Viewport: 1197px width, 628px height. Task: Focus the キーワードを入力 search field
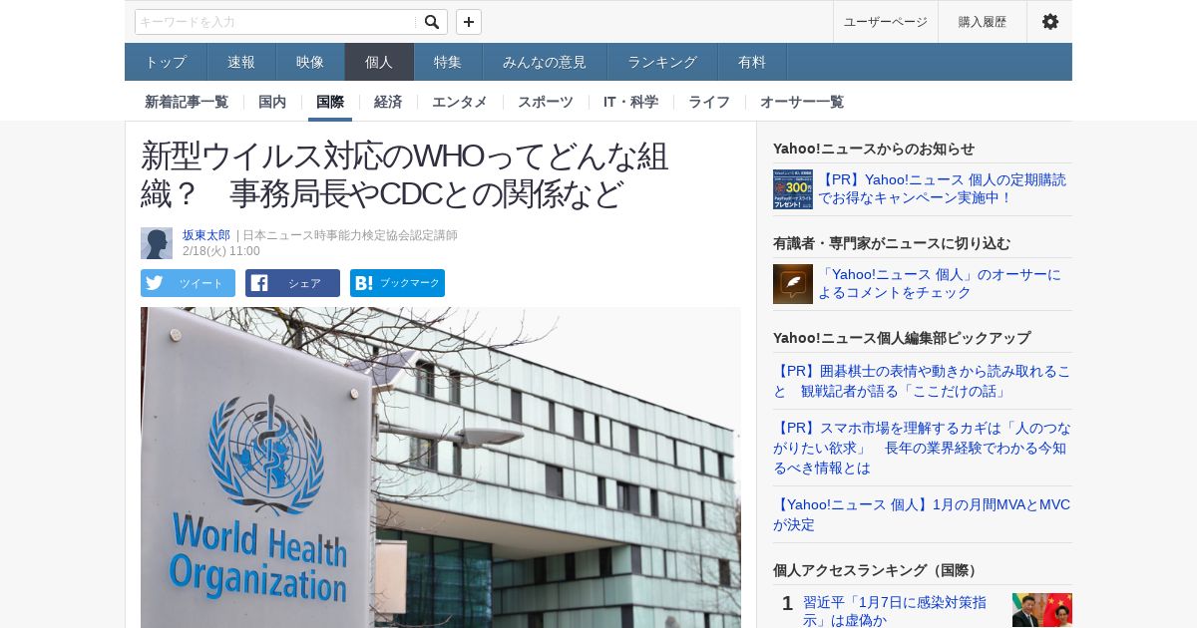[x=276, y=22]
